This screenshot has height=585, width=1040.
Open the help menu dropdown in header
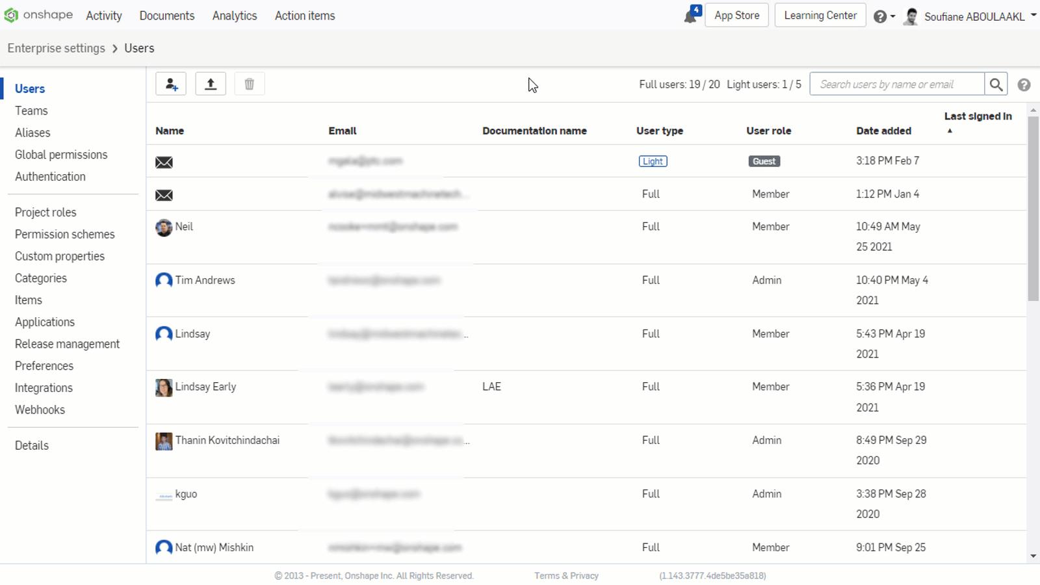tap(884, 16)
